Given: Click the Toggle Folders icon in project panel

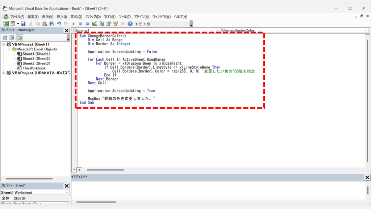Looking at the screenshot, I should click(x=19, y=37).
